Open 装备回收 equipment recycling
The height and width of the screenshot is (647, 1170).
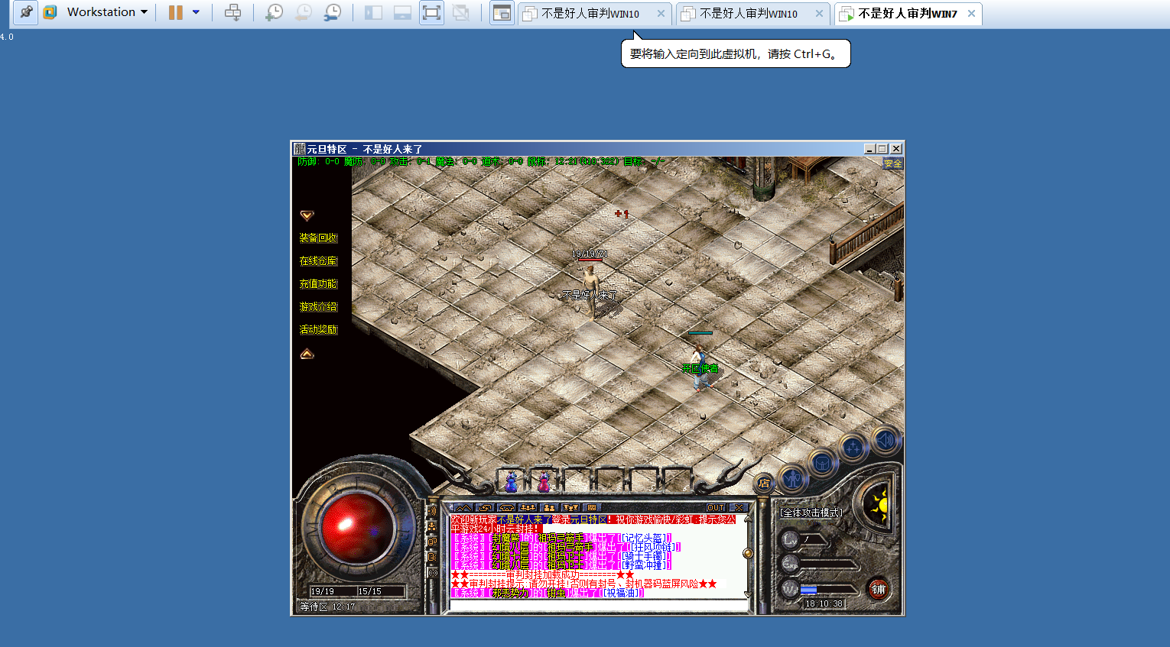(318, 238)
